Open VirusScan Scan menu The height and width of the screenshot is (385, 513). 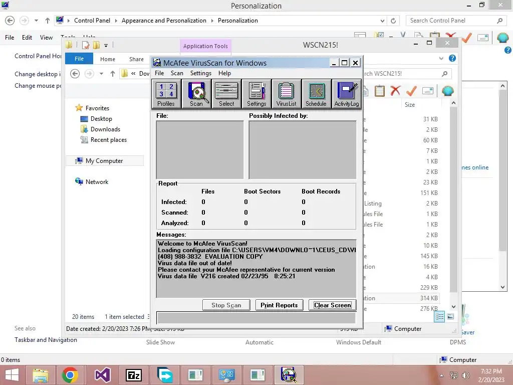pos(177,73)
